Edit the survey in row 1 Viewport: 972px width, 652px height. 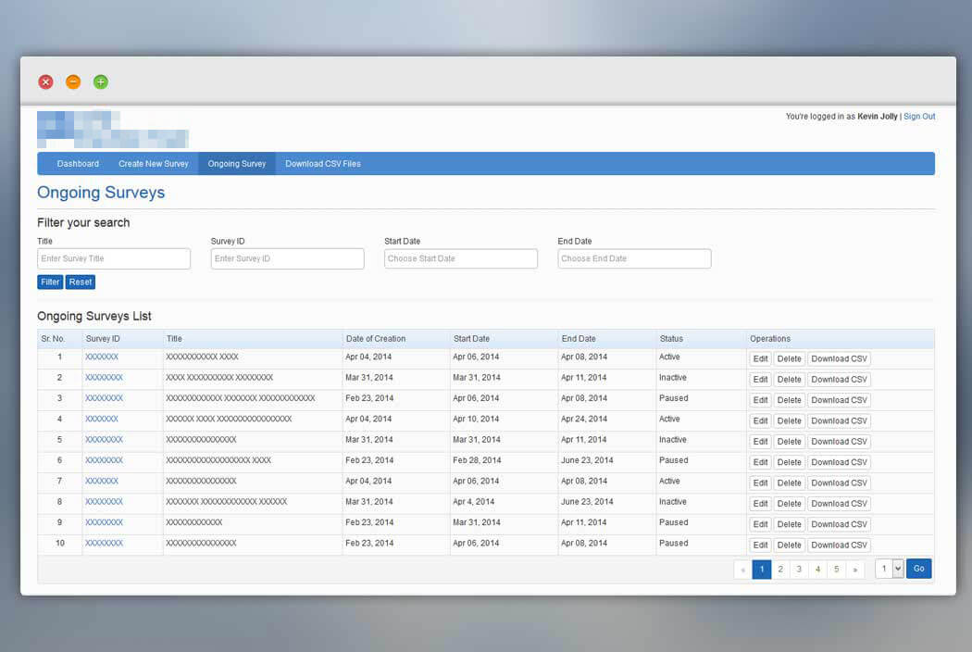(x=761, y=358)
